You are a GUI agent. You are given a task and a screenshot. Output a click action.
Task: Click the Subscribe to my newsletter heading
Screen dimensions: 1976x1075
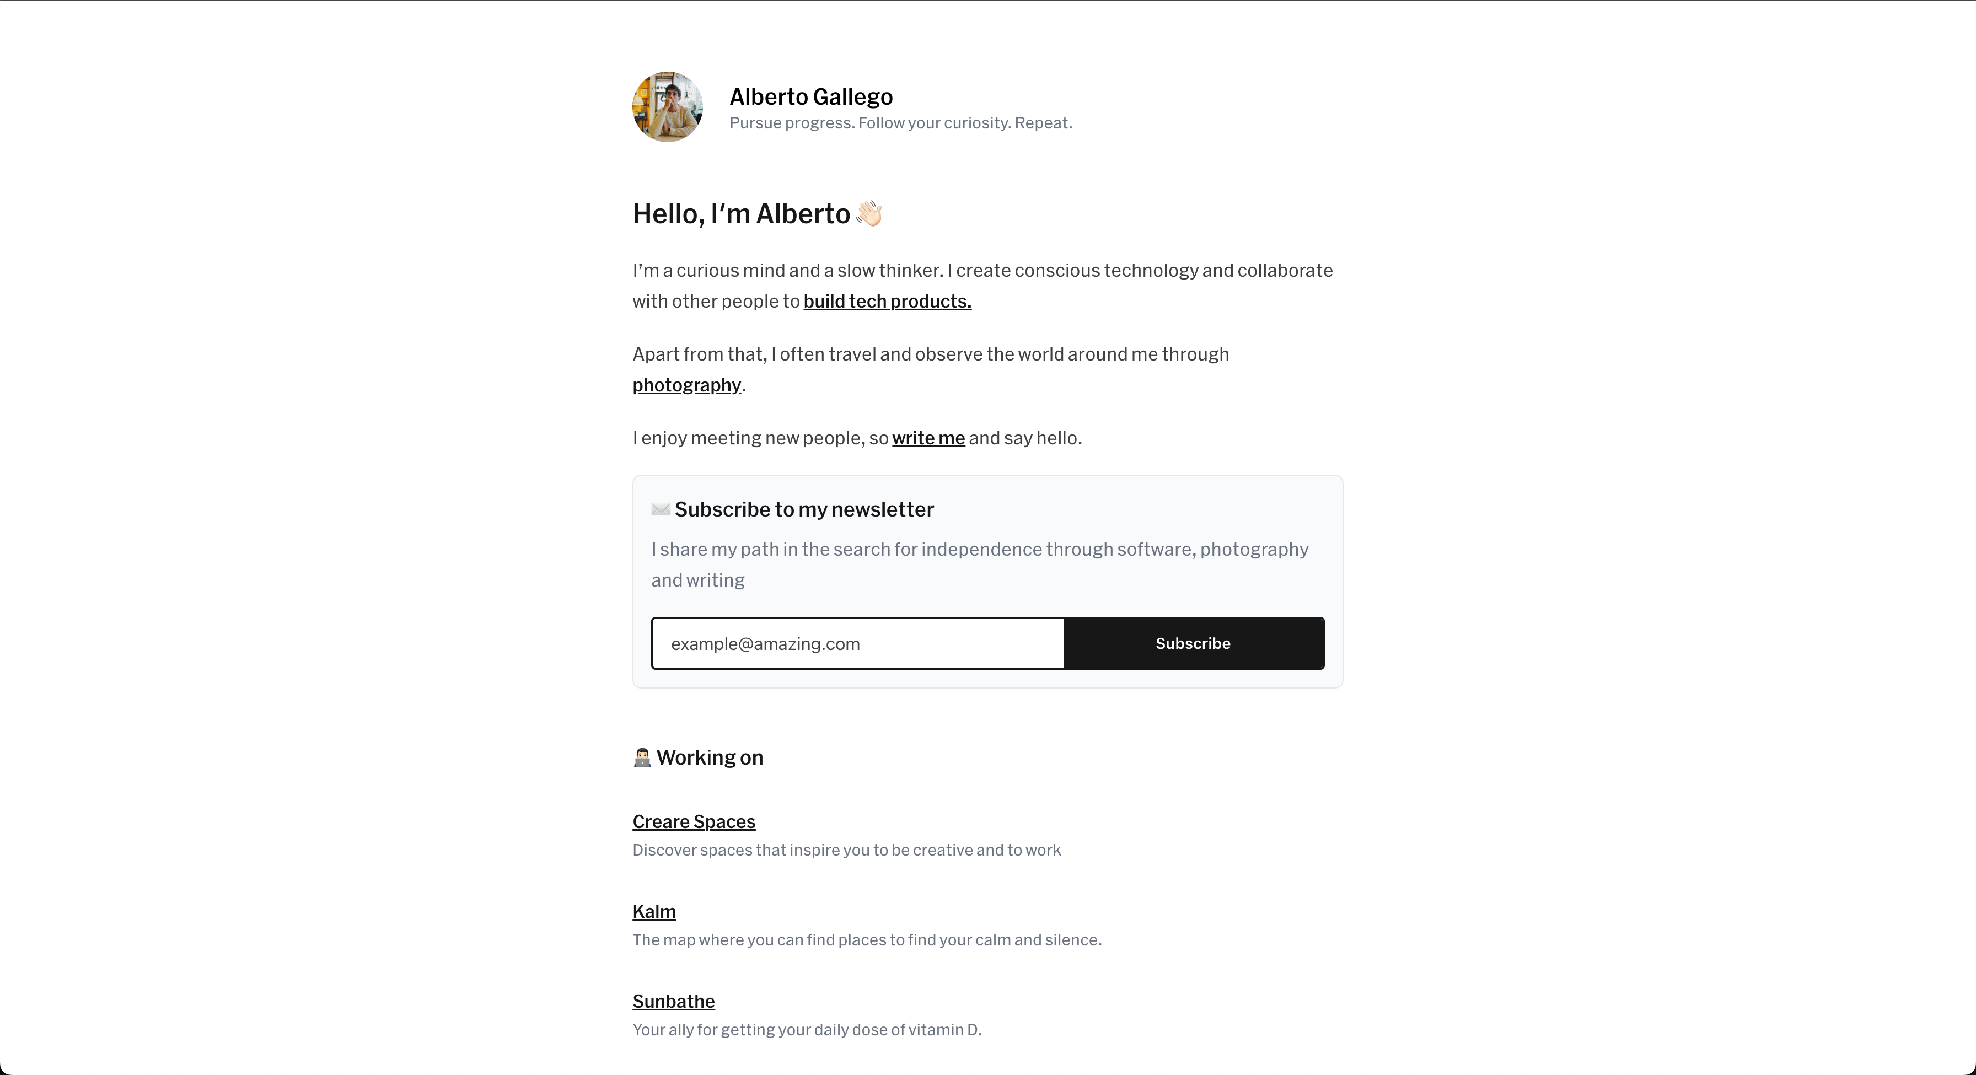(x=803, y=509)
